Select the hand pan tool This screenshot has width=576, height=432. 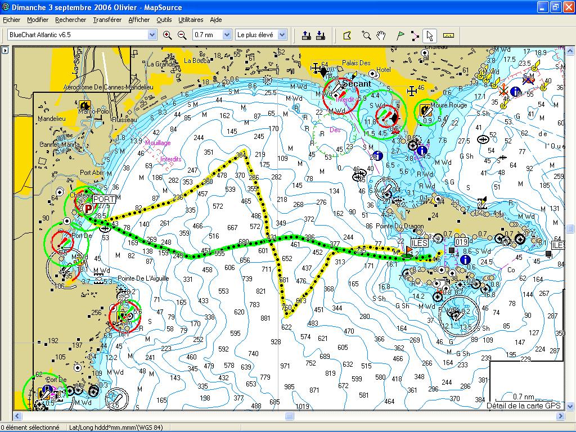coord(381,35)
